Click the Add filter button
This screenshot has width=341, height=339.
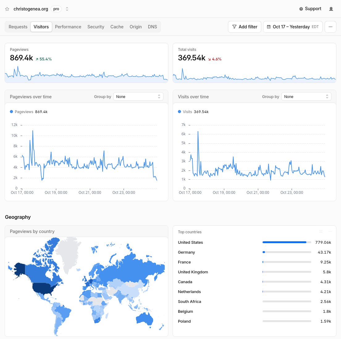tap(244, 27)
